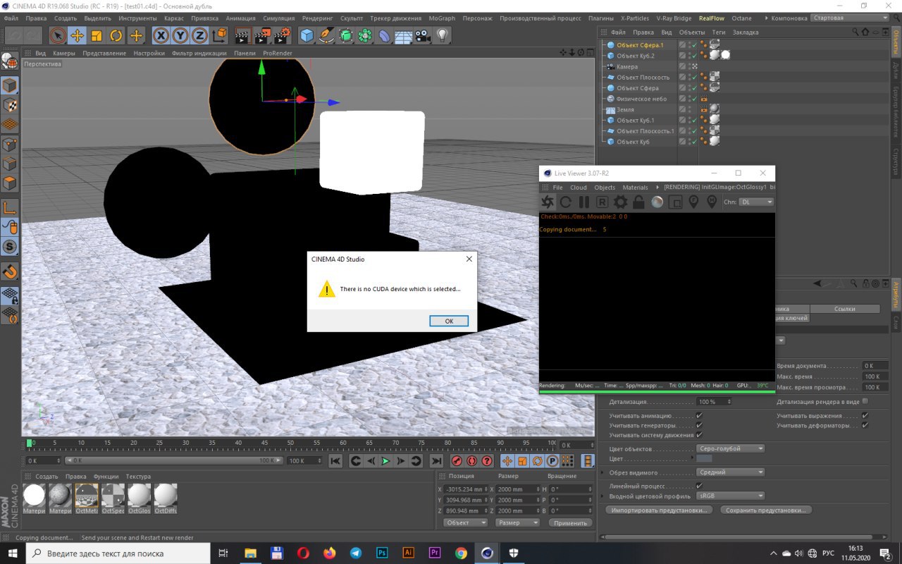Open the Chn channel dropdown
Screen dimensions: 902x564
coord(757,202)
